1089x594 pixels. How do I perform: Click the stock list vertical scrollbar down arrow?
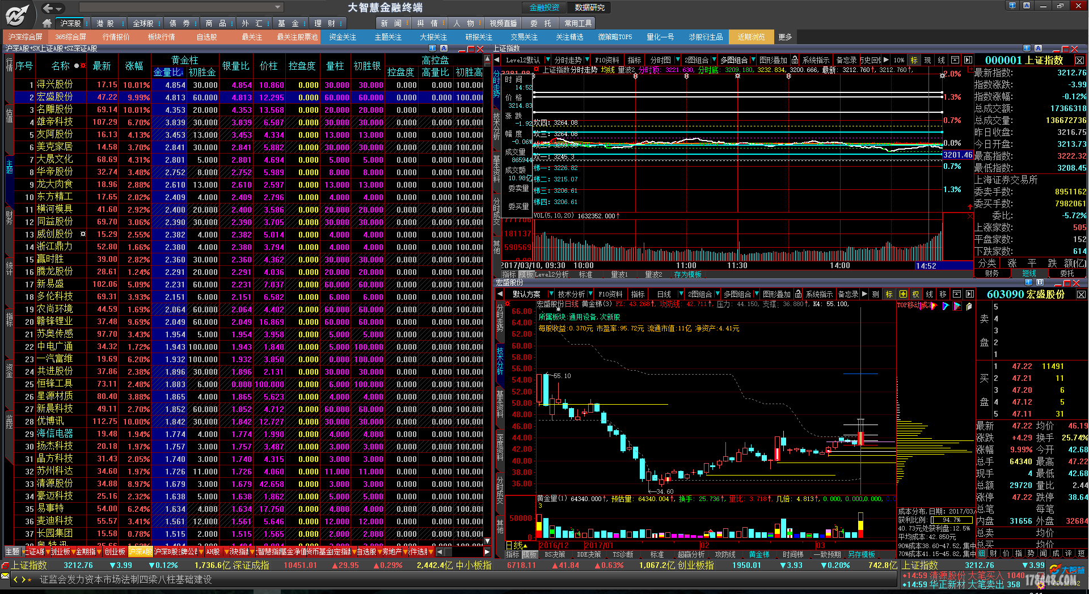pyautogui.click(x=487, y=541)
